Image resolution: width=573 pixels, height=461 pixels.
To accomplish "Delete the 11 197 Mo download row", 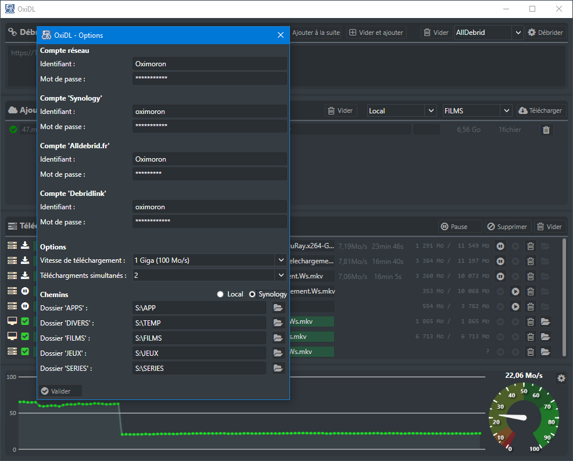I will coord(530,261).
